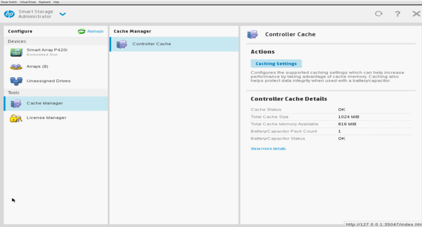Image resolution: width=422 pixels, height=227 pixels.
Task: Click the Arrays disks icon
Action: tap(16, 66)
